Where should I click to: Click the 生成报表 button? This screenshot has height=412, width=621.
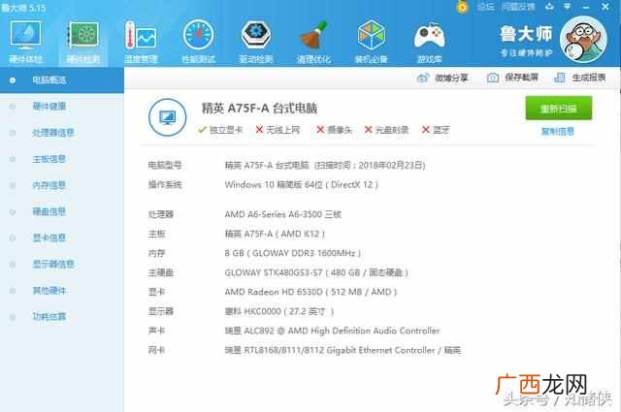pyautogui.click(x=580, y=78)
